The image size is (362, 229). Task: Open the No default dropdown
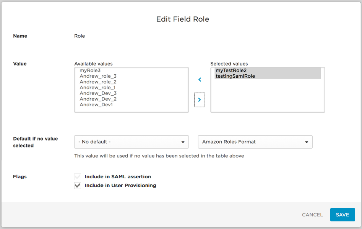[131, 142]
